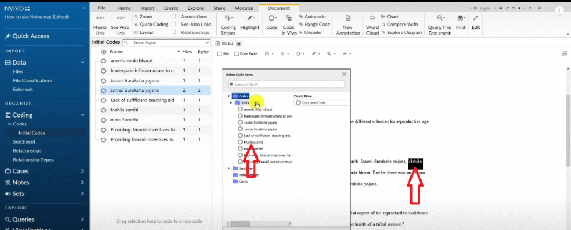Toggle the Annotations checkbox
The height and width of the screenshot is (230, 571).
tap(174, 17)
